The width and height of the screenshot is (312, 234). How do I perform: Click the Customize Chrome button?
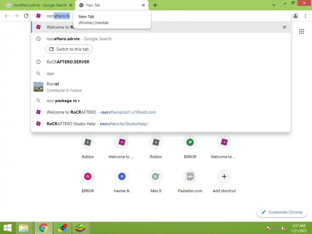282,212
